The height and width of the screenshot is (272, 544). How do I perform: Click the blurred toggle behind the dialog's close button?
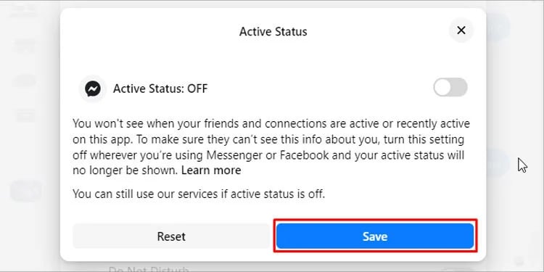(498, 27)
